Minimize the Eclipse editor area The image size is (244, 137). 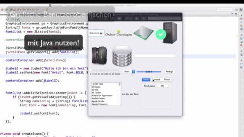[x=232, y=14]
